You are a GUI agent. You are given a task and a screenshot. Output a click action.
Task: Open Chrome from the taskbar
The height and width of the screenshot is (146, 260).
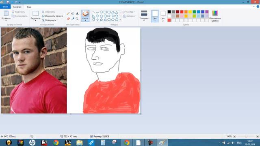[56, 142]
